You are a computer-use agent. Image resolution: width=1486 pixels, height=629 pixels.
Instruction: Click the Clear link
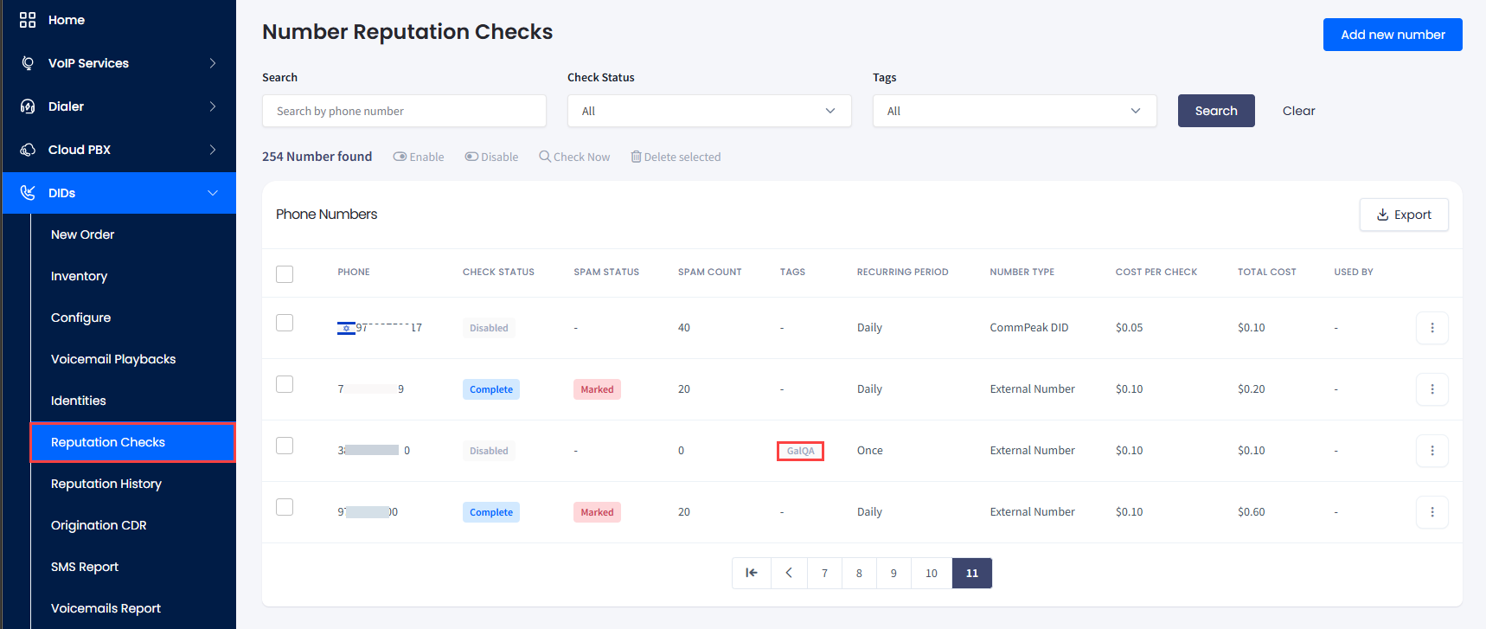[1298, 111]
